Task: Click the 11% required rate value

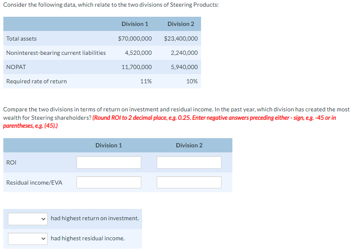Action: click(146, 81)
